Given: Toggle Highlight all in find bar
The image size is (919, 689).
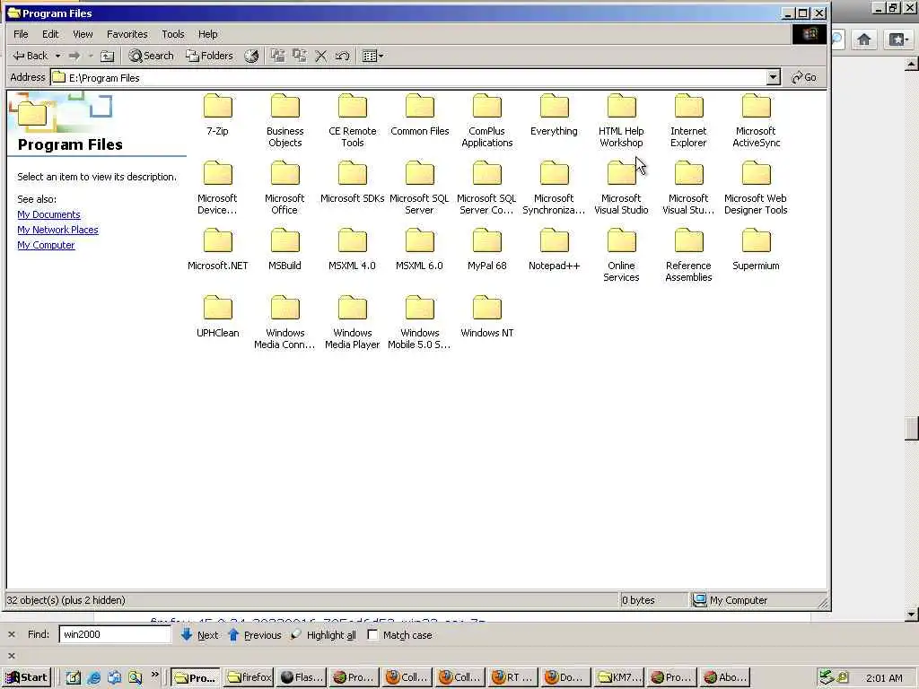Looking at the screenshot, I should pyautogui.click(x=324, y=635).
